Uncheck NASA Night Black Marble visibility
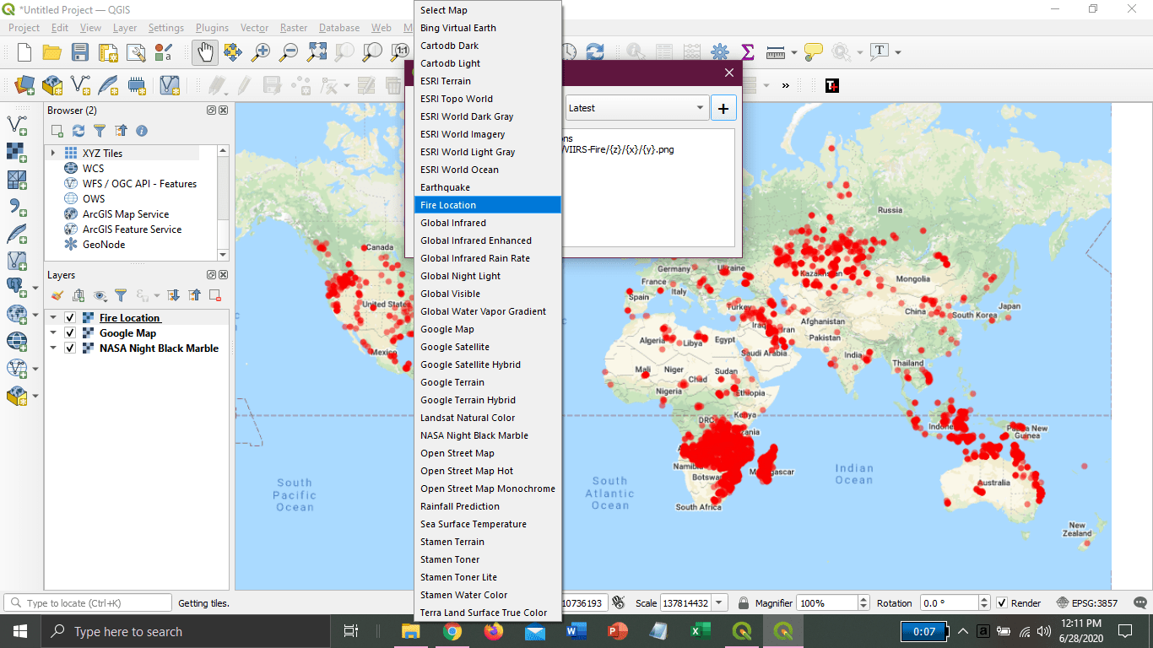 pos(70,348)
